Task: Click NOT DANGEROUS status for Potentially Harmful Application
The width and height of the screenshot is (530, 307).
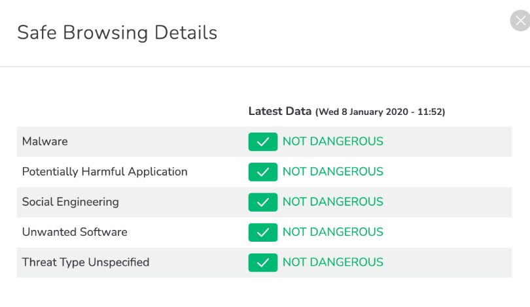Action: 333,172
